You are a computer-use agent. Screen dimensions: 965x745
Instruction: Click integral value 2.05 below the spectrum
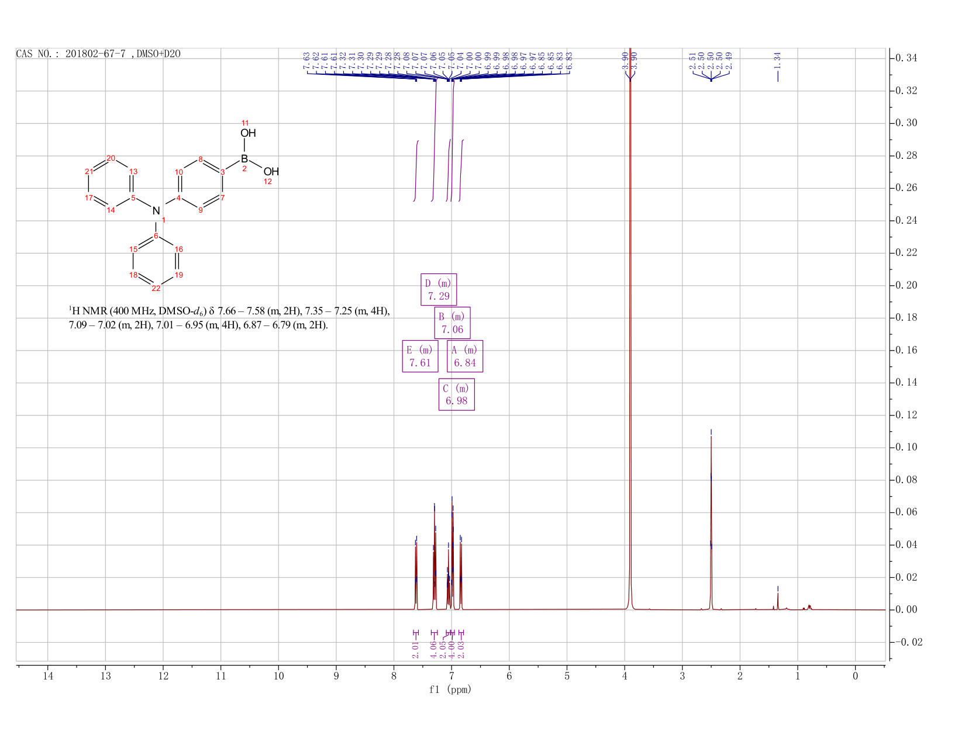[x=443, y=649]
